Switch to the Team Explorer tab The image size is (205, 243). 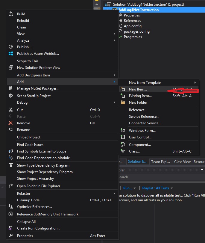160,162
